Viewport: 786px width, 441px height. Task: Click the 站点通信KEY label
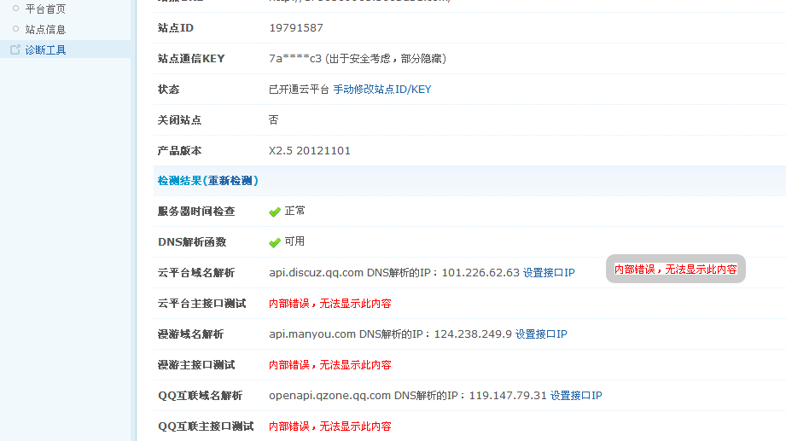pos(191,59)
